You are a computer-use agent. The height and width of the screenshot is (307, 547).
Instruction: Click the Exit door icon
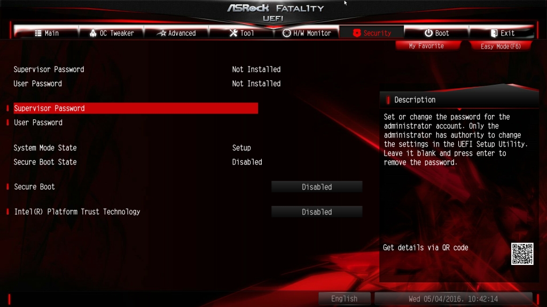494,33
